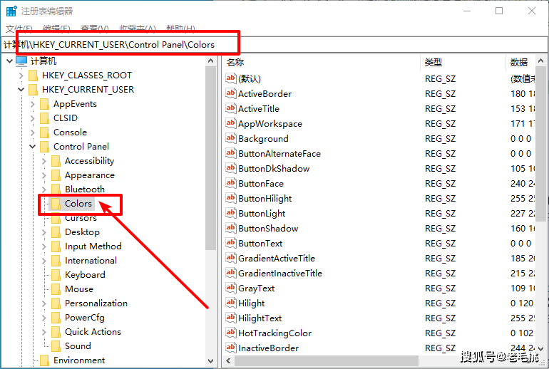549x369 pixels.
Task: Open the 帮助(H) menu
Action: (x=180, y=28)
